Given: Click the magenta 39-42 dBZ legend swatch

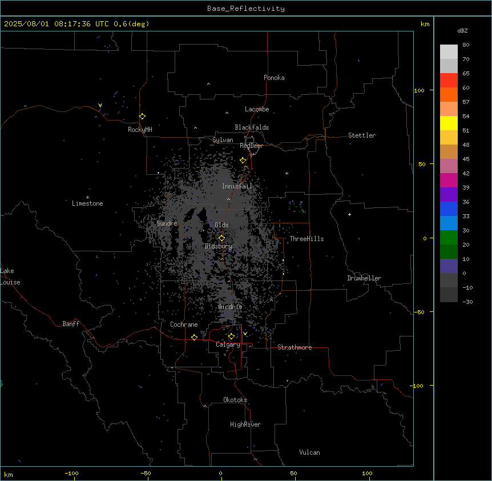Looking at the screenshot, I should pyautogui.click(x=449, y=180).
